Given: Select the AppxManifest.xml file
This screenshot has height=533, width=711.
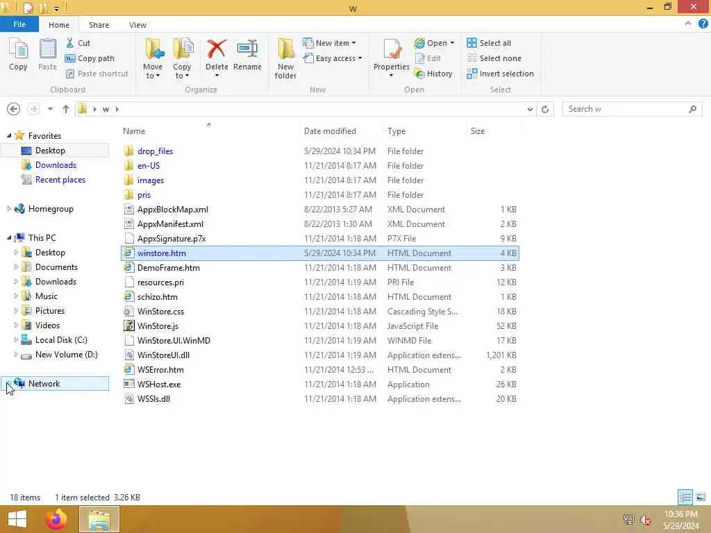Looking at the screenshot, I should (x=171, y=224).
